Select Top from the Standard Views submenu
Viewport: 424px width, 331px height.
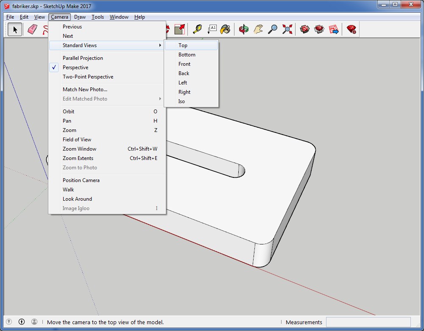[x=182, y=45]
